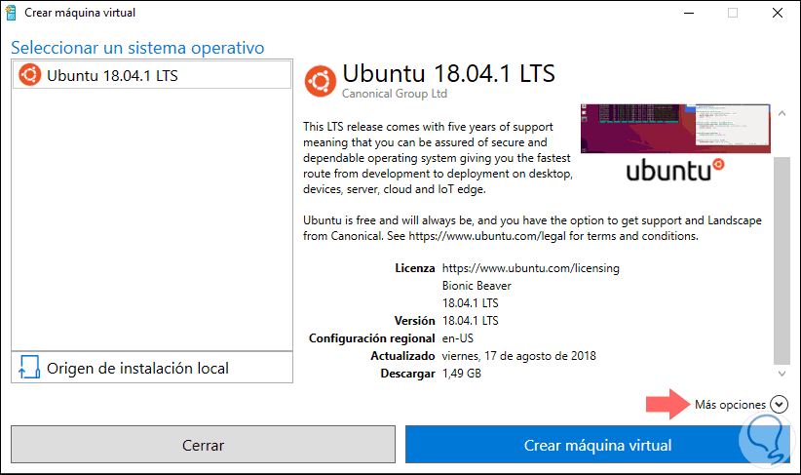Expand the Más opciones chevron
The height and width of the screenshot is (475, 801).
[x=778, y=405]
